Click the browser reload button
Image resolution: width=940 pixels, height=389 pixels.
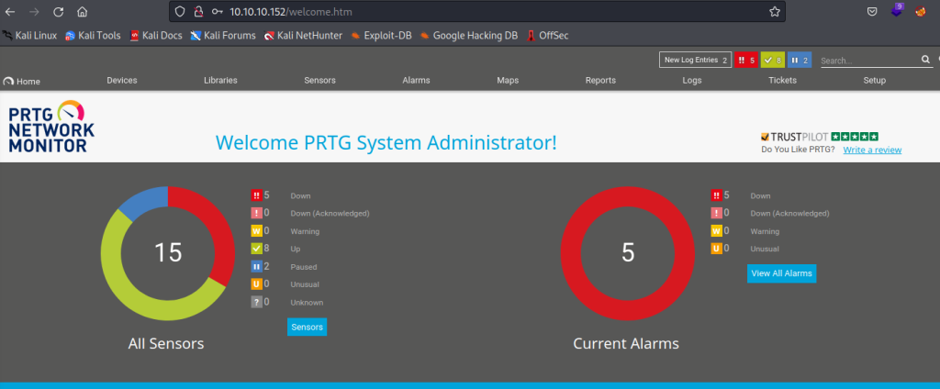point(58,12)
